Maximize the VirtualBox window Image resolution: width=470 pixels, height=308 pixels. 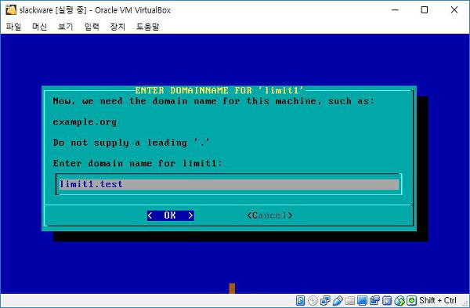pos(425,10)
